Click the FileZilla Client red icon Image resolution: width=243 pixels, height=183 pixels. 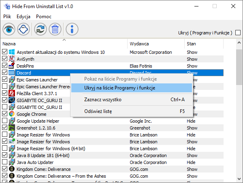12,93
